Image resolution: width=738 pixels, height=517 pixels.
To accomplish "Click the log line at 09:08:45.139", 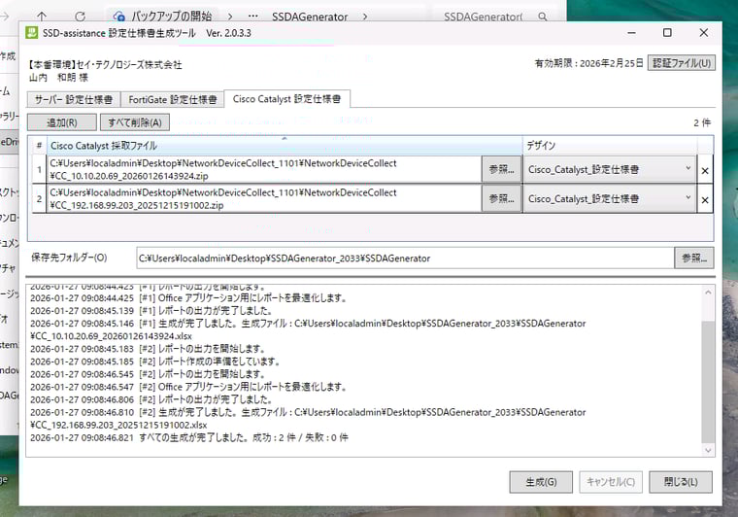I will tap(151, 311).
